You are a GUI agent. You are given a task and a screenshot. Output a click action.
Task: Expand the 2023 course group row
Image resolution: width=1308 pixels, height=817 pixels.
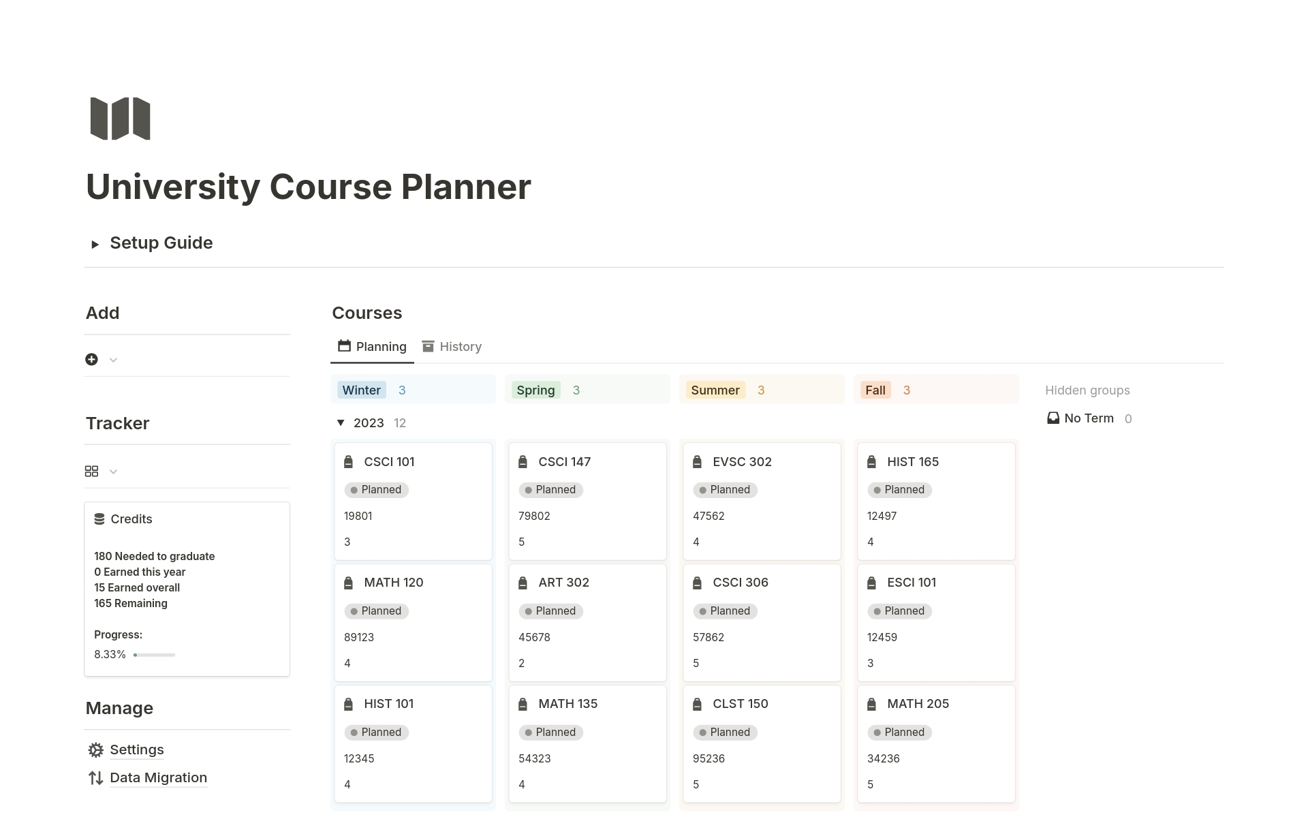(341, 422)
